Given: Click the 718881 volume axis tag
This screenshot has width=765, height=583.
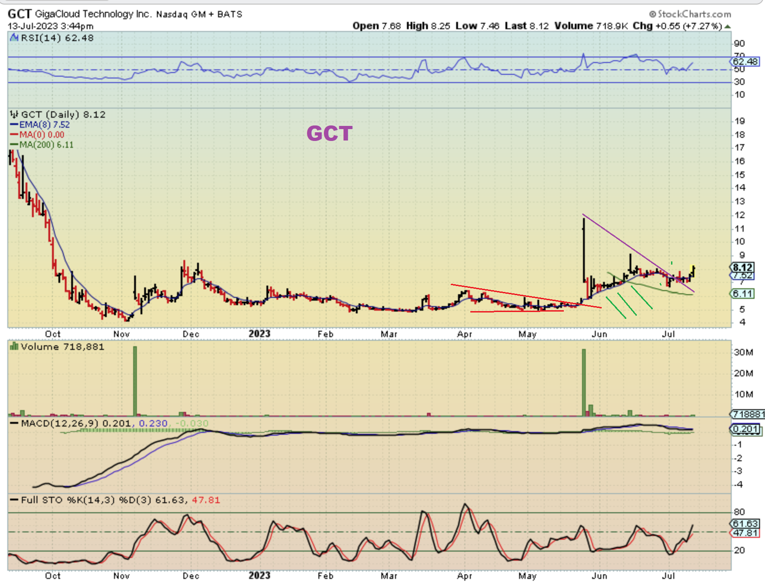Looking at the screenshot, I should [x=748, y=414].
